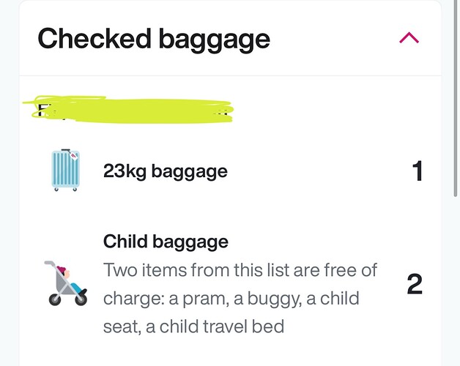Click the word 'baggage' in the section header
The width and height of the screenshot is (460, 366).
point(214,40)
